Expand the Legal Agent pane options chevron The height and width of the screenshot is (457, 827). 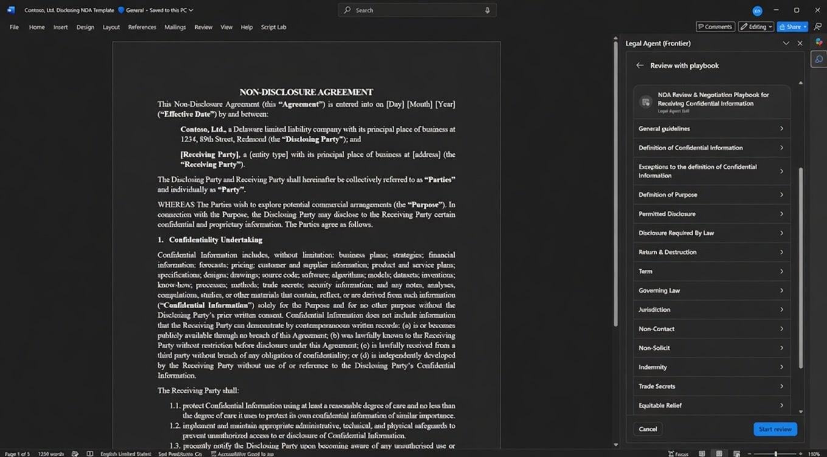[x=786, y=43]
